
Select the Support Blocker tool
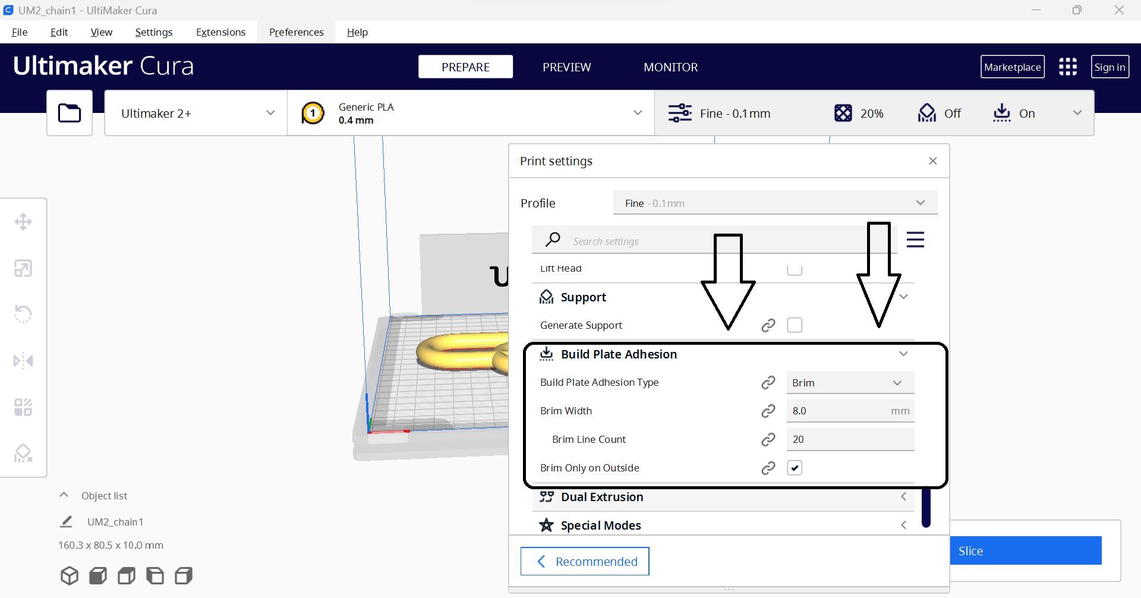[23, 454]
